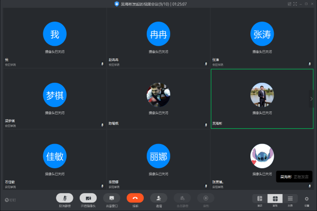This screenshot has height=211, width=317.
Task: Unmute the microphone in the bottom toolbar
Action: click(64, 198)
